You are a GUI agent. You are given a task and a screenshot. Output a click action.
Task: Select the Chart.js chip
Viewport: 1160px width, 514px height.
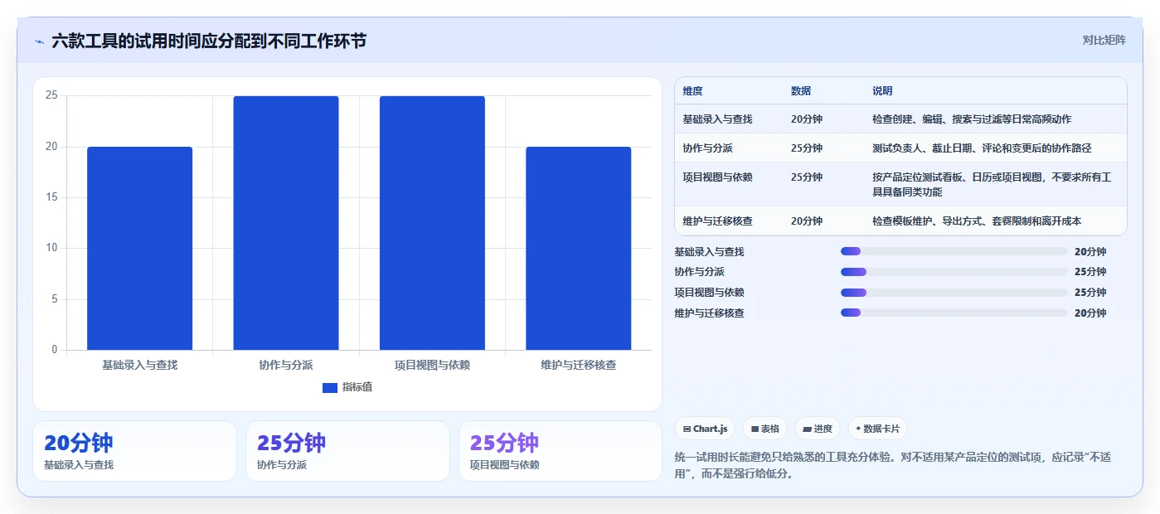pos(705,429)
